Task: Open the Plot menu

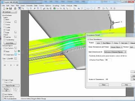Action: [x=17, y=6]
